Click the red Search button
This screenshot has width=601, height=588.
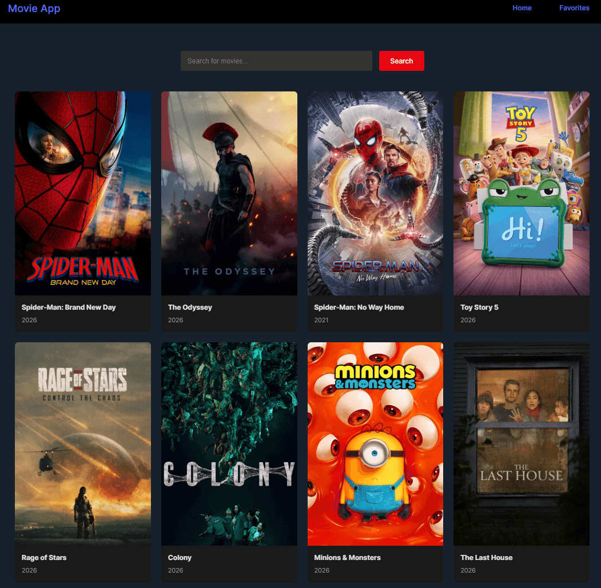point(401,61)
